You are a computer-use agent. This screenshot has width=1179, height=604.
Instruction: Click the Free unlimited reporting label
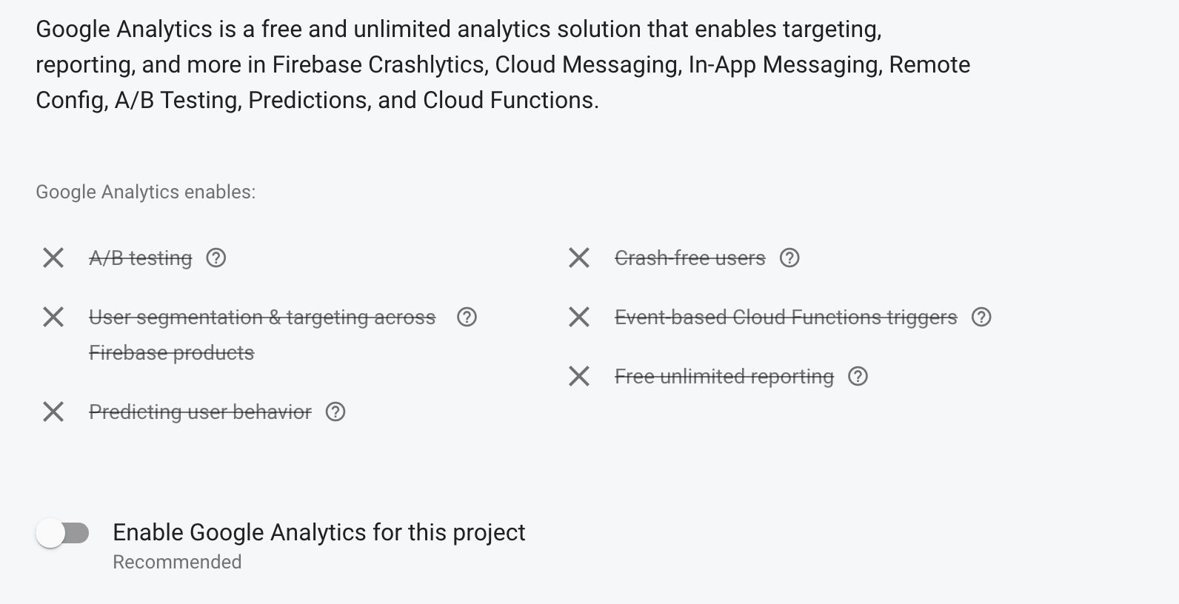click(x=724, y=377)
